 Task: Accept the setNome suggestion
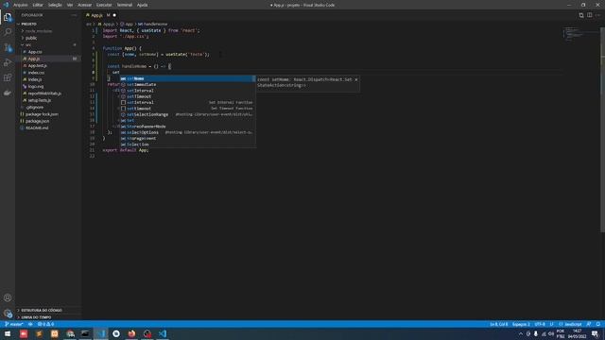pos(187,78)
